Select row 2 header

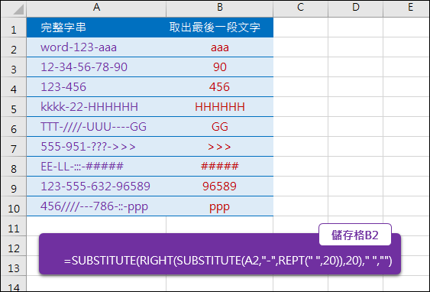14,47
